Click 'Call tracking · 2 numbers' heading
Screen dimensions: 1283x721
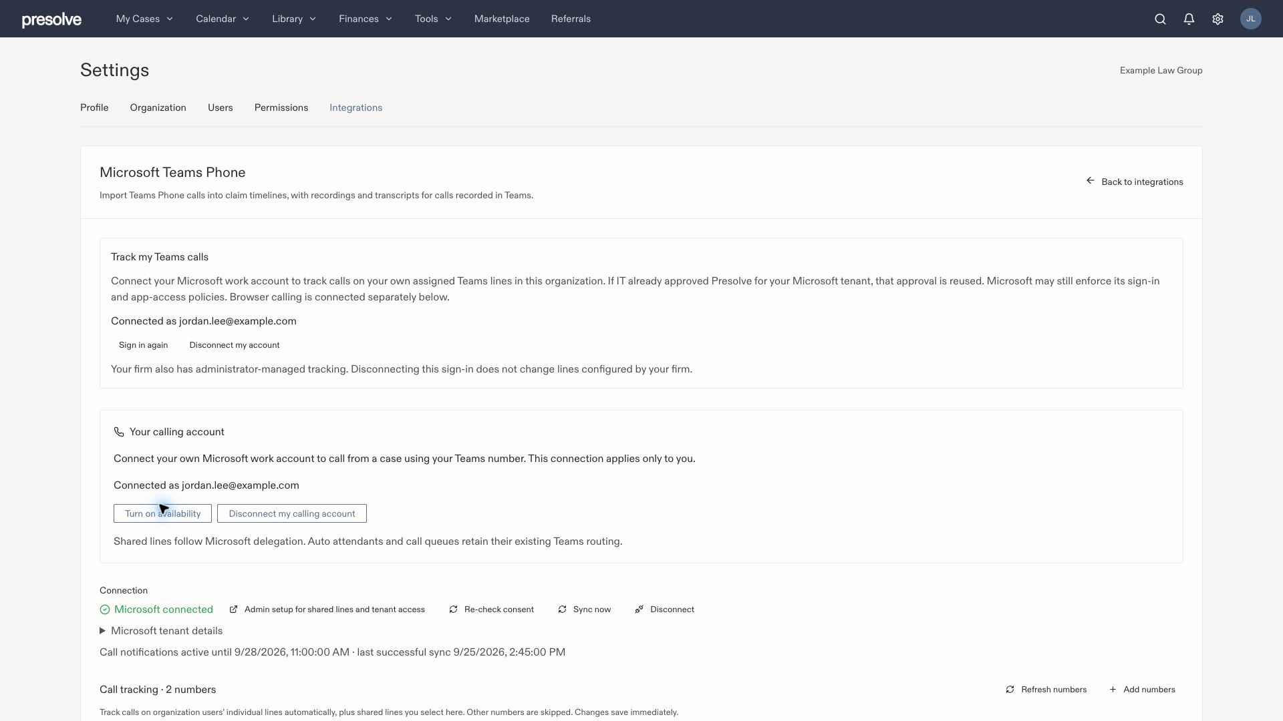158,690
